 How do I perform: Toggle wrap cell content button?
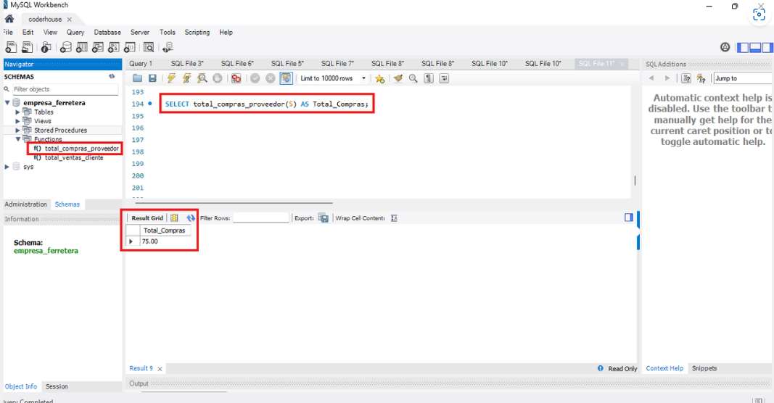pos(394,218)
